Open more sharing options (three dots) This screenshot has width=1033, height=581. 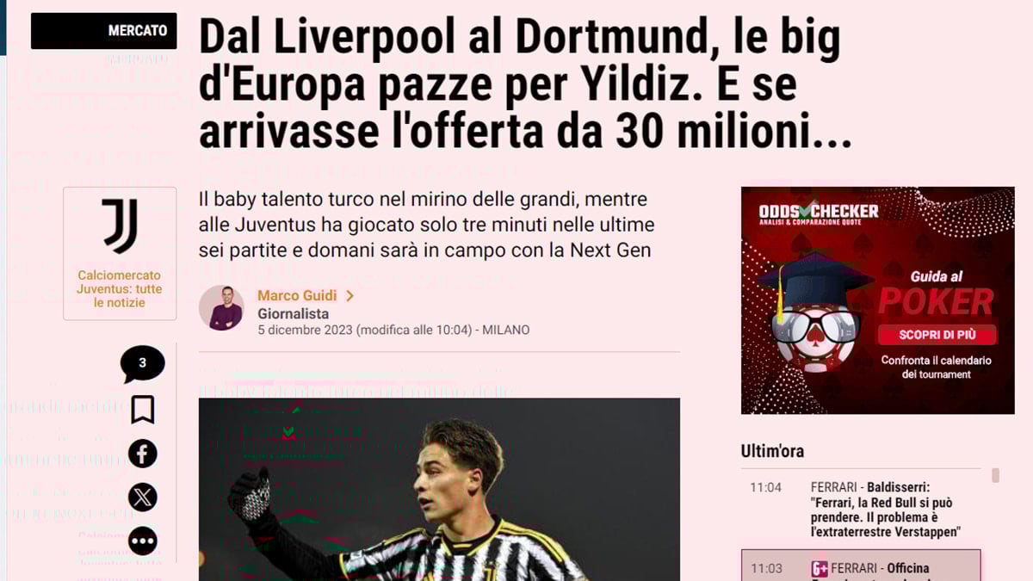[x=142, y=541]
